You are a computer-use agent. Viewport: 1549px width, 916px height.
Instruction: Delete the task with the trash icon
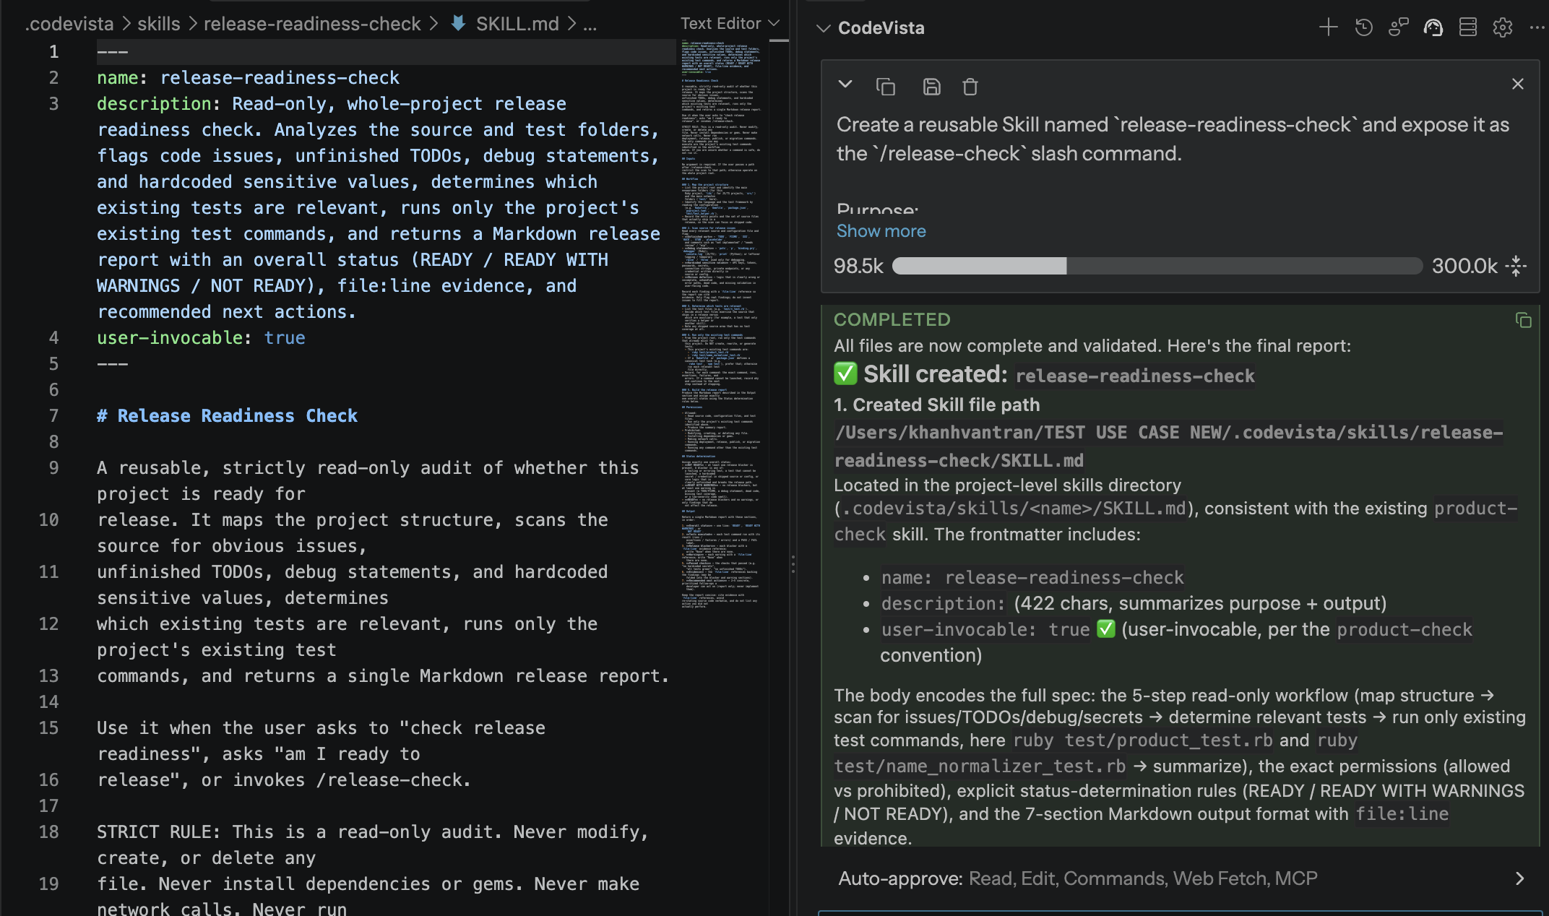(x=970, y=87)
